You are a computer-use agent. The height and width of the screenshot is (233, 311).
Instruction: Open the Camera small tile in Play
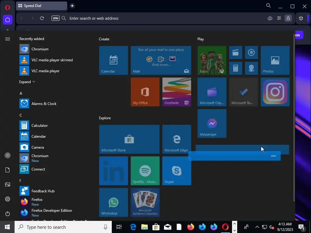point(251,68)
